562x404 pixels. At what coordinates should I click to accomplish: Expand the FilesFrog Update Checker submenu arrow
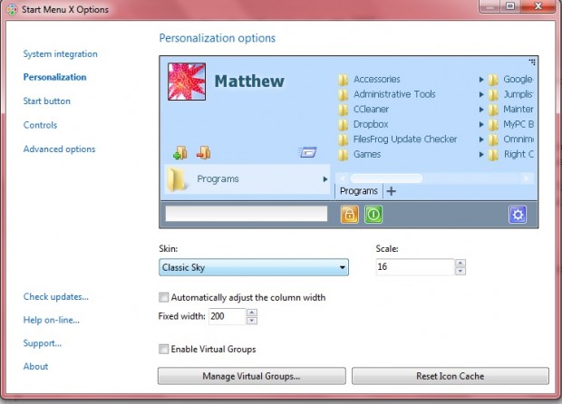(481, 139)
